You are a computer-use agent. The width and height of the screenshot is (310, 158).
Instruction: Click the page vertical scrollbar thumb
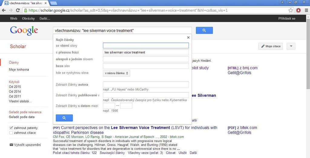coord(308,54)
